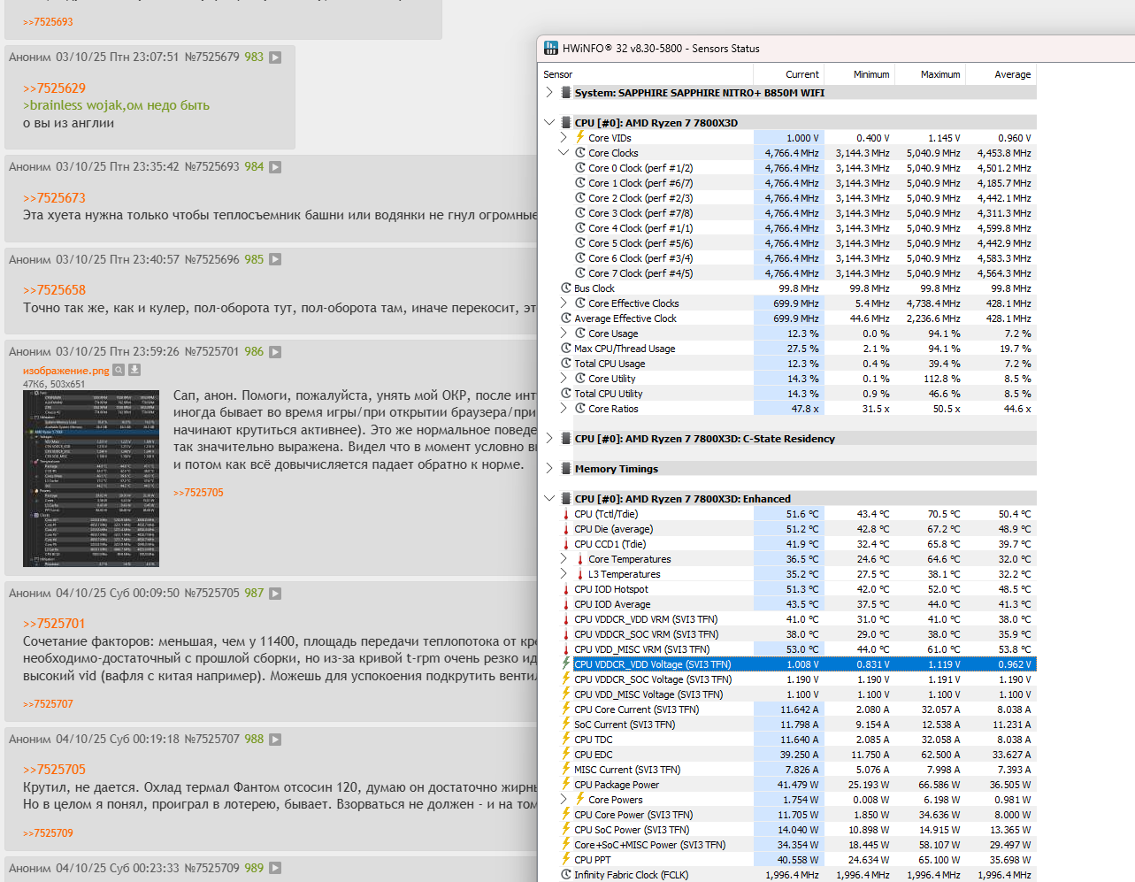
Task: Follow the >>7525673 reply link
Action: 55,198
